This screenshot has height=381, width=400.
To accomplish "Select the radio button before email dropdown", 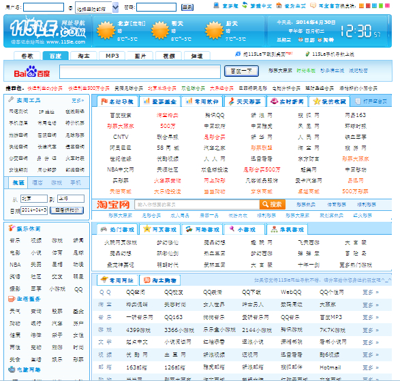I will coord(70,8).
